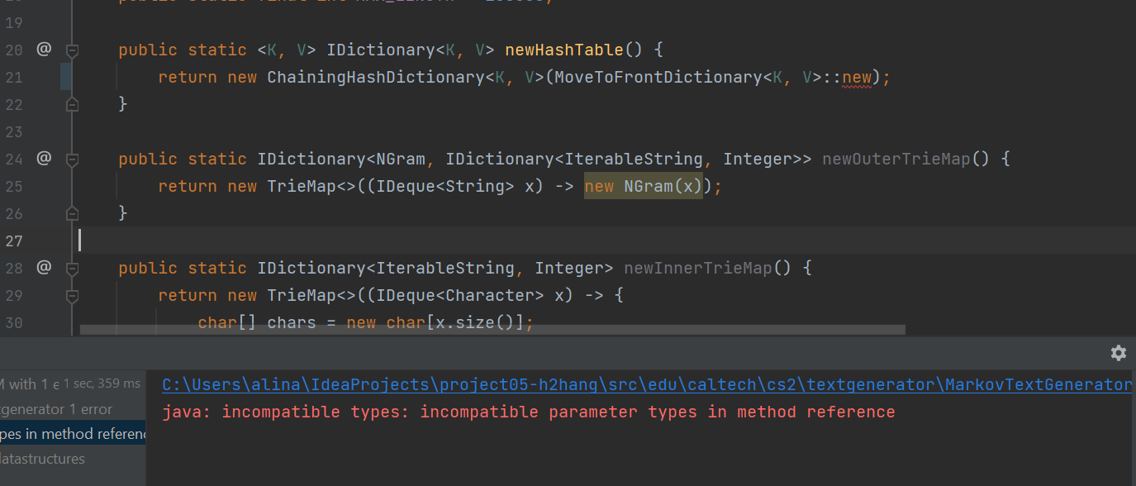The width and height of the screenshot is (1136, 486).
Task: Click the @ gutter icon beside newOuterTrieMap
Action: coord(44,159)
